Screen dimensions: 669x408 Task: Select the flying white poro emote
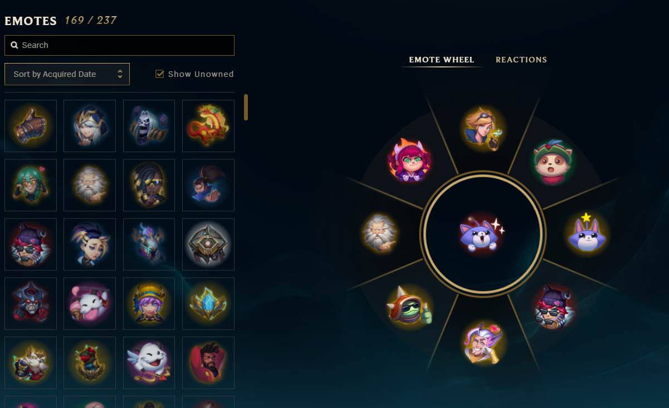pos(149,362)
